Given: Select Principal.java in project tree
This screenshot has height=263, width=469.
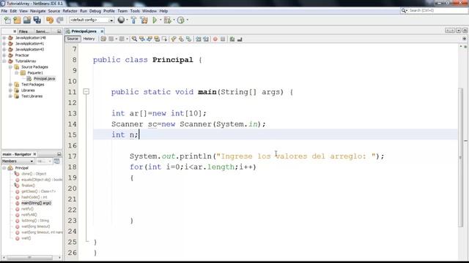Looking at the screenshot, I should 44,78.
